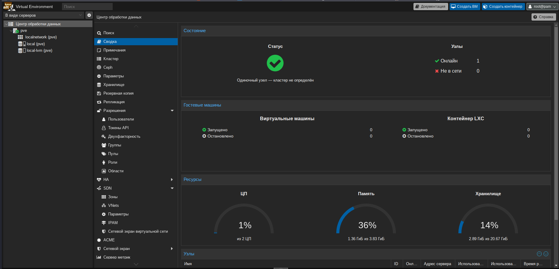Click the Поиск search field at top
Viewport: 559px width, 269px height.
[x=87, y=7]
